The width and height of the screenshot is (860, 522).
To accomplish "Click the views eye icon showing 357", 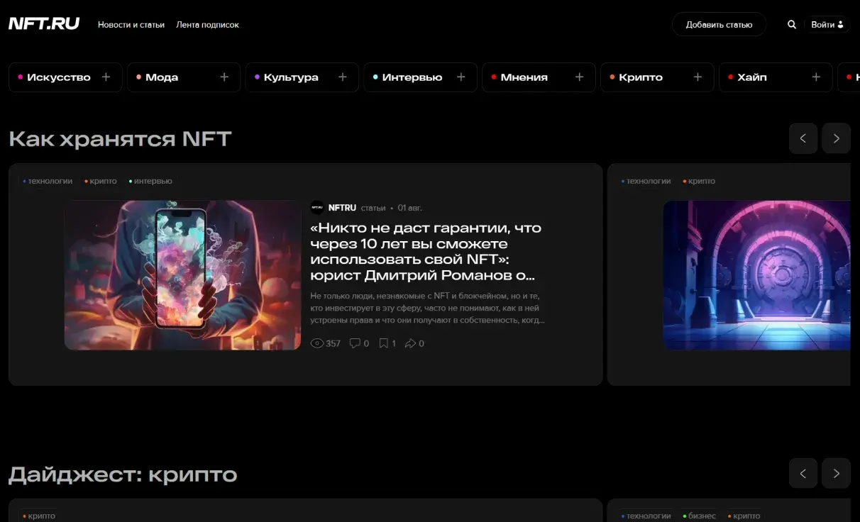I will pos(317,343).
